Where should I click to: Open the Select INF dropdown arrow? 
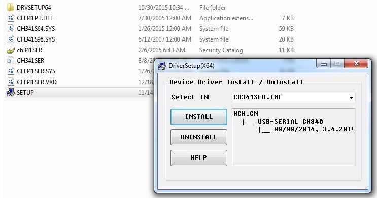click(x=351, y=97)
